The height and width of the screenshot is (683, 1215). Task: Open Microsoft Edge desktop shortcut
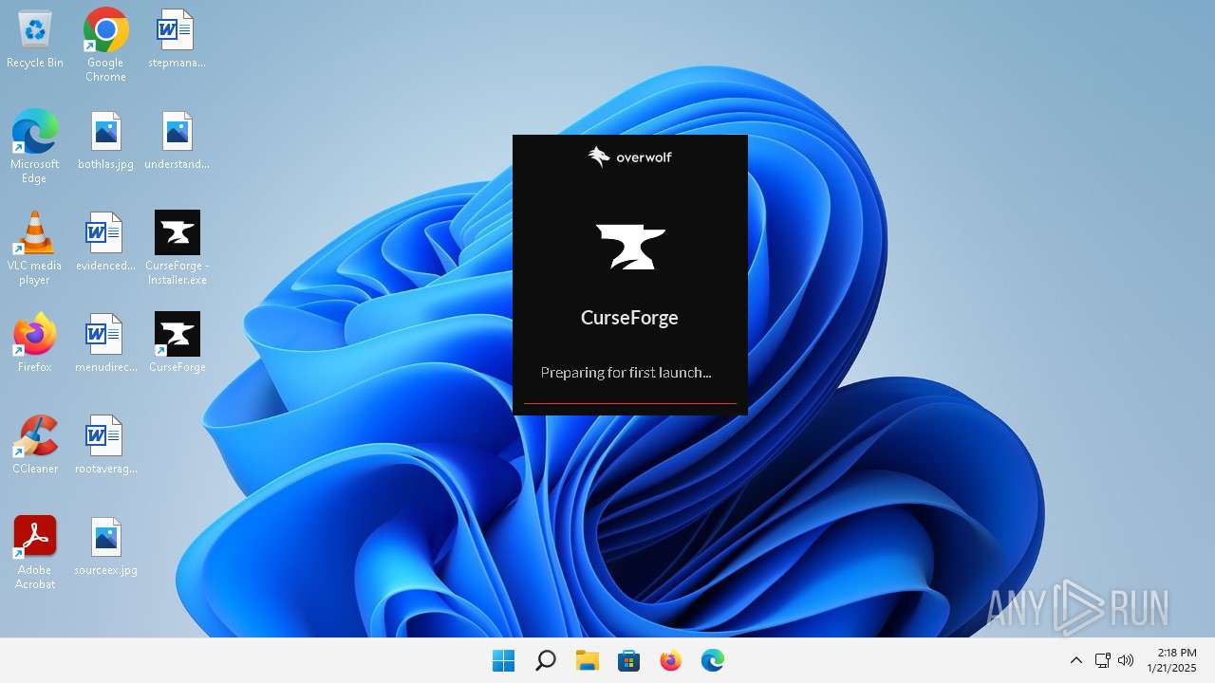(35, 146)
